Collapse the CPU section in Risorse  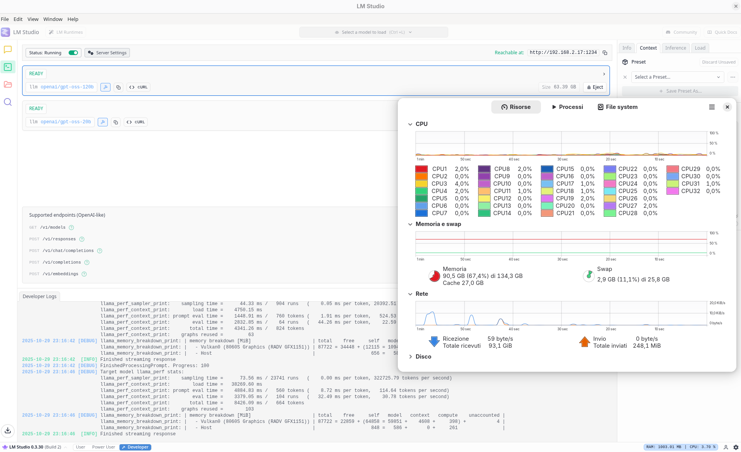coord(410,124)
